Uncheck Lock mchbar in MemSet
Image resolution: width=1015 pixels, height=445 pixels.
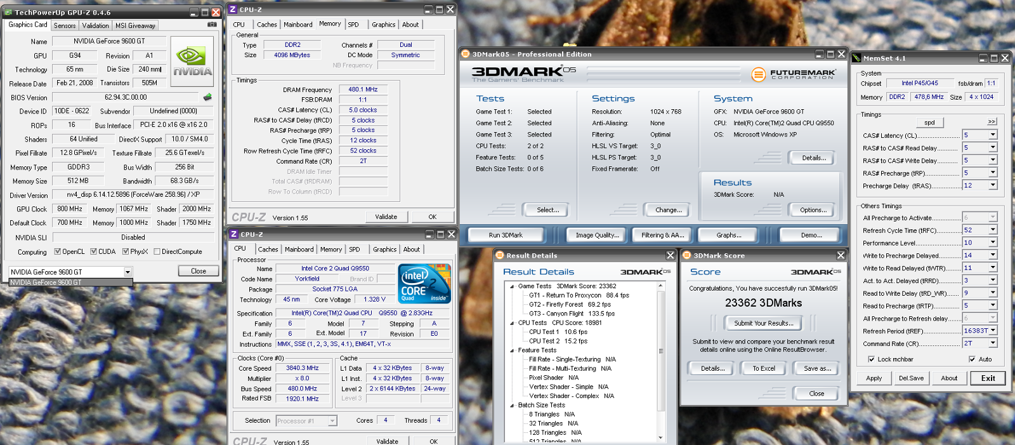871,359
